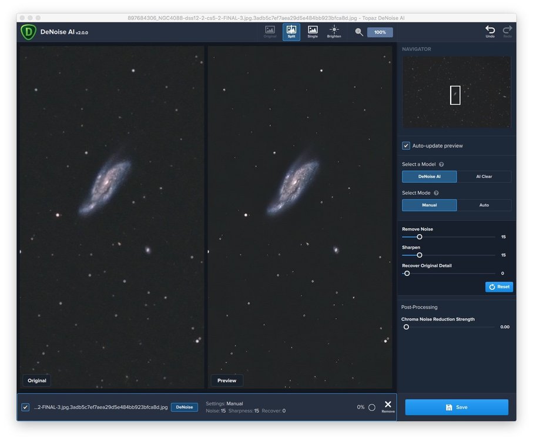Choose the DeNoise AI model
The width and height of the screenshot is (533, 441).
pos(430,176)
